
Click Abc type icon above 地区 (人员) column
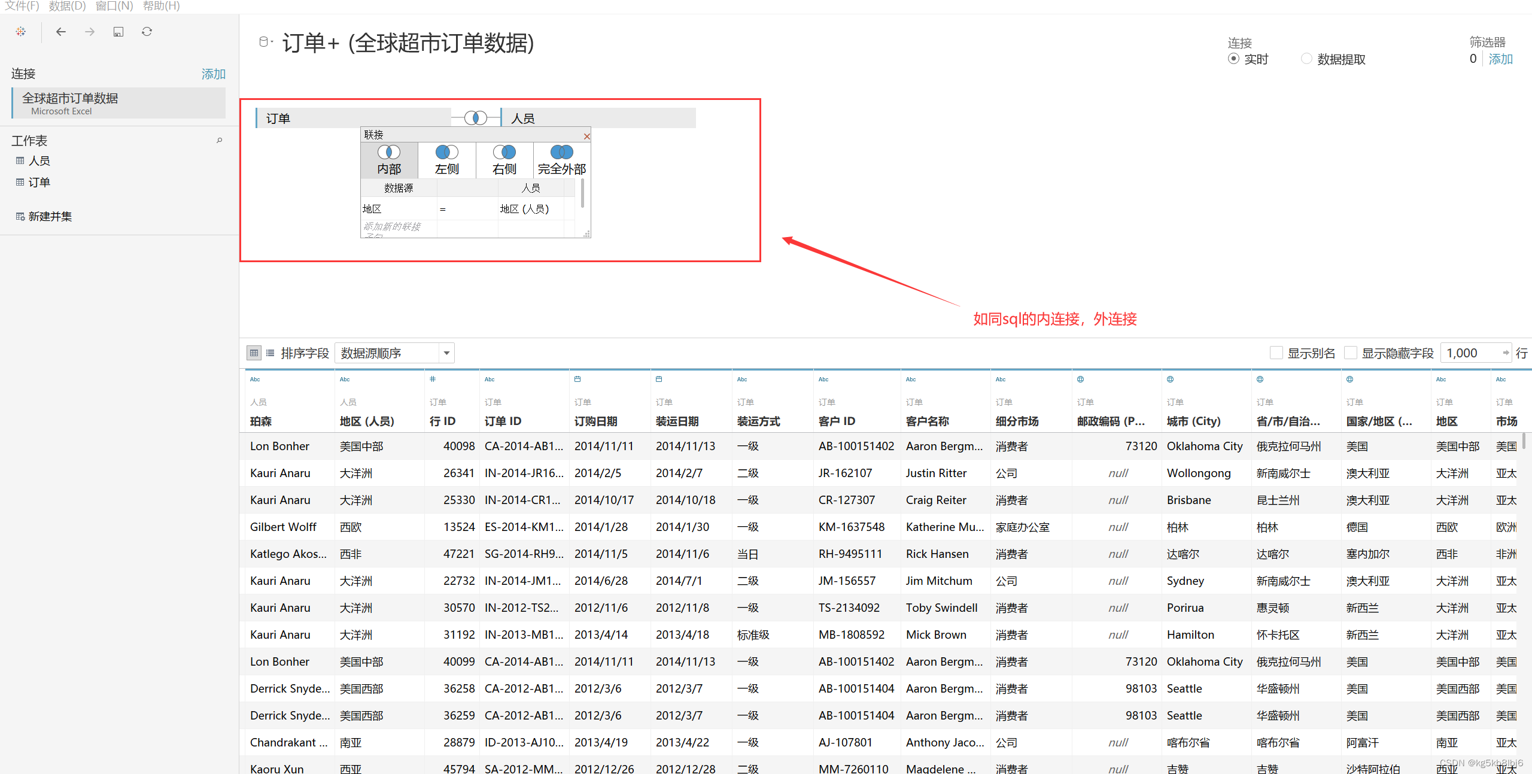point(345,380)
